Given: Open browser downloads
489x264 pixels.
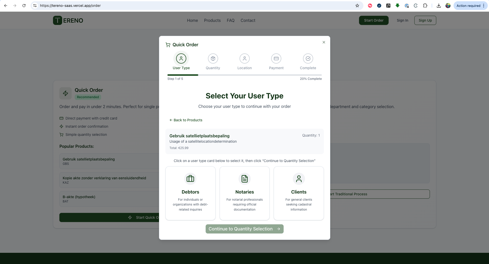Looking at the screenshot, I should 439,6.
